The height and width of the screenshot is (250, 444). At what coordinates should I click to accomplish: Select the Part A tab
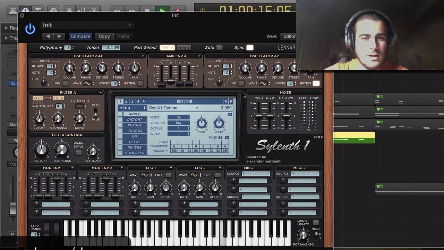click(167, 48)
